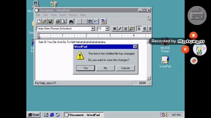211x118 pixels.
Task: Print using the printer toolbar icon
Action: (58, 21)
